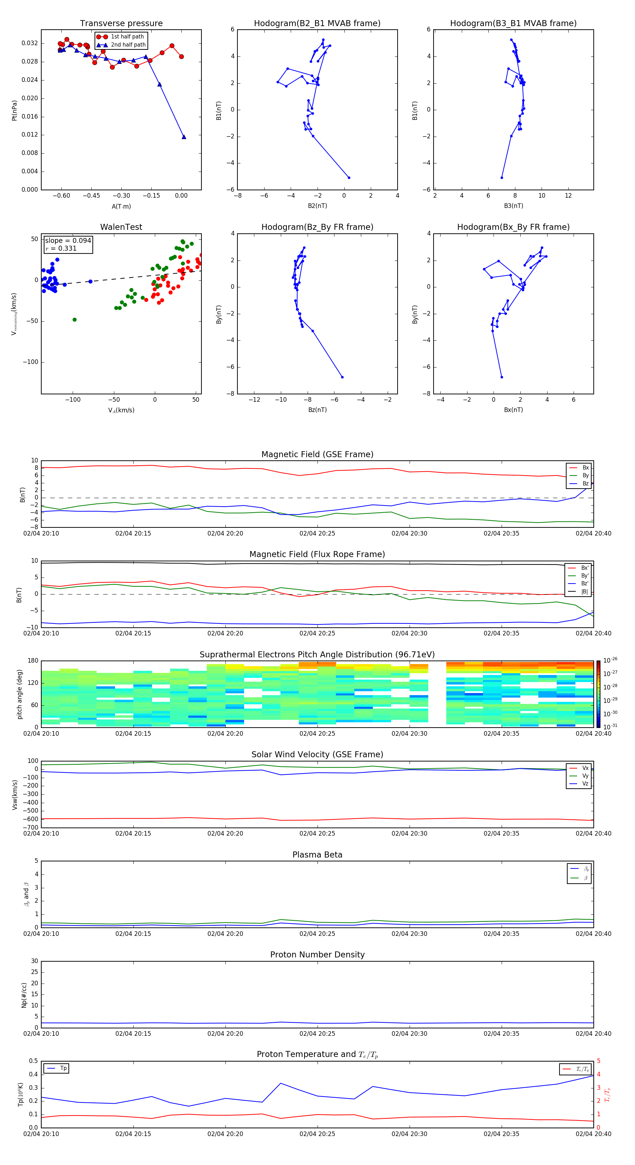This screenshot has height=1165, width=635.
Task: Click 'slope = 0.094' annotation text
Action: pyautogui.click(x=68, y=241)
